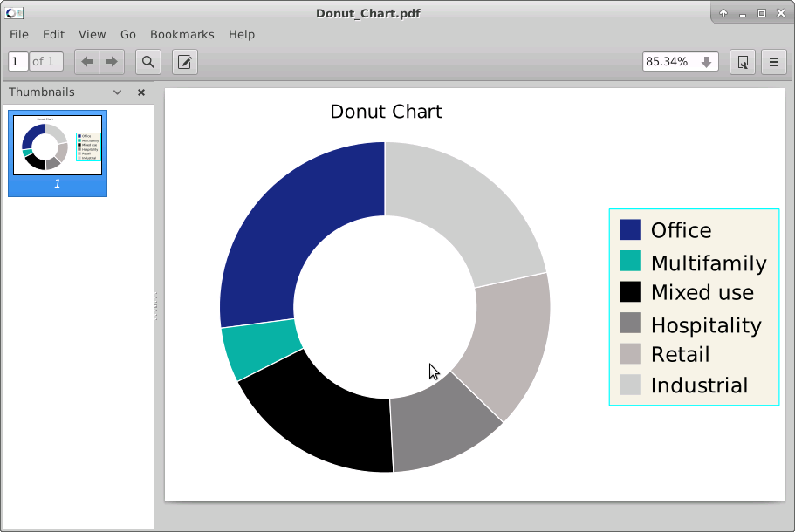Click the next page arrow
Screen dimensions: 795x532
point(111,61)
